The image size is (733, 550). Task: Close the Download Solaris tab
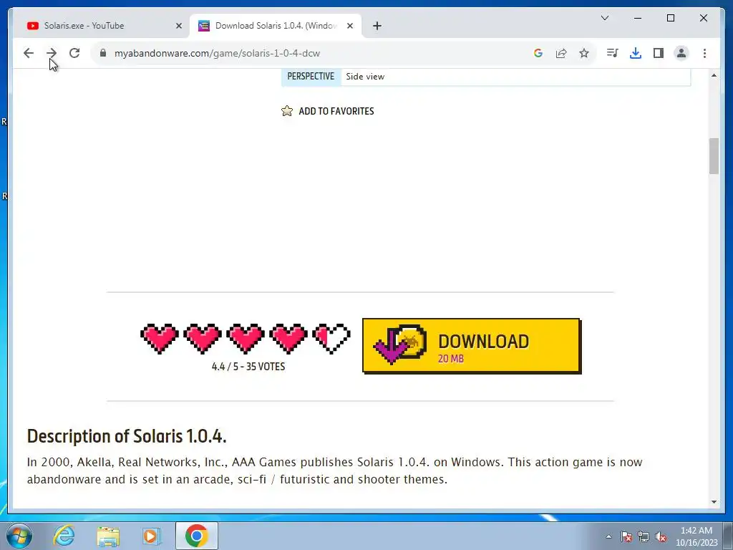point(349,26)
